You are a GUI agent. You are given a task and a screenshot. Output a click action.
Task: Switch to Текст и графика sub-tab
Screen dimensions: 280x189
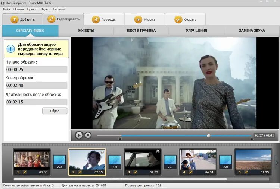point(141,31)
